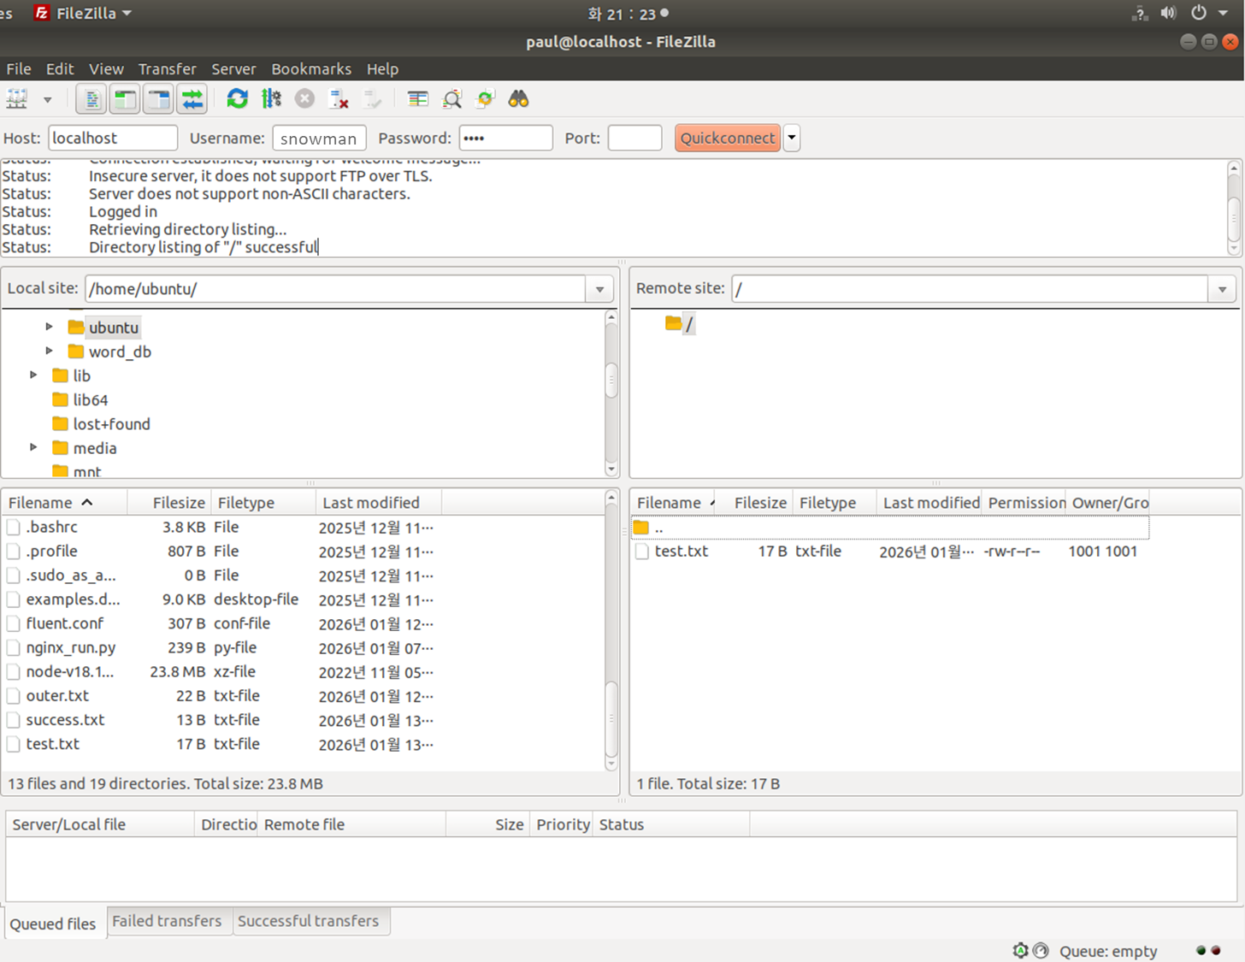The width and height of the screenshot is (1245, 962).
Task: Open the power menu icon in top bar
Action: 1199,13
